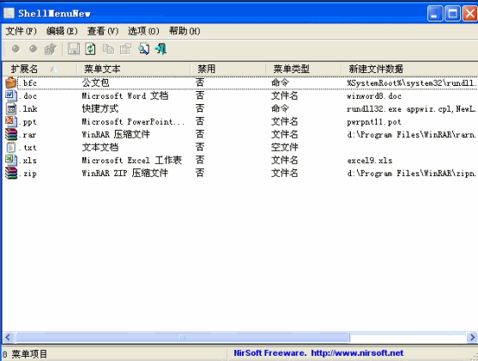Screen dimensions: 478x361
Task: Click the greyed-out Save floppy disk toolbar icon
Action: point(74,49)
